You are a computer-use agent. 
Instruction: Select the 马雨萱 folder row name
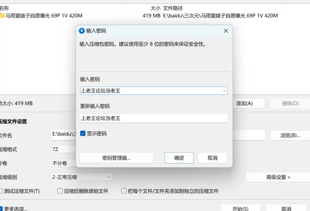tap(44, 15)
